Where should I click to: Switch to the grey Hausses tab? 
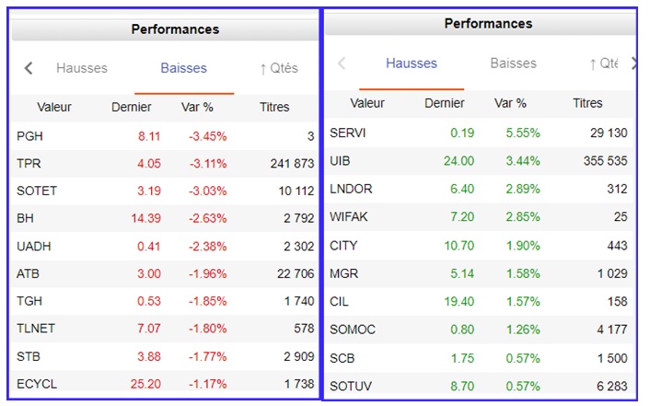click(x=82, y=68)
